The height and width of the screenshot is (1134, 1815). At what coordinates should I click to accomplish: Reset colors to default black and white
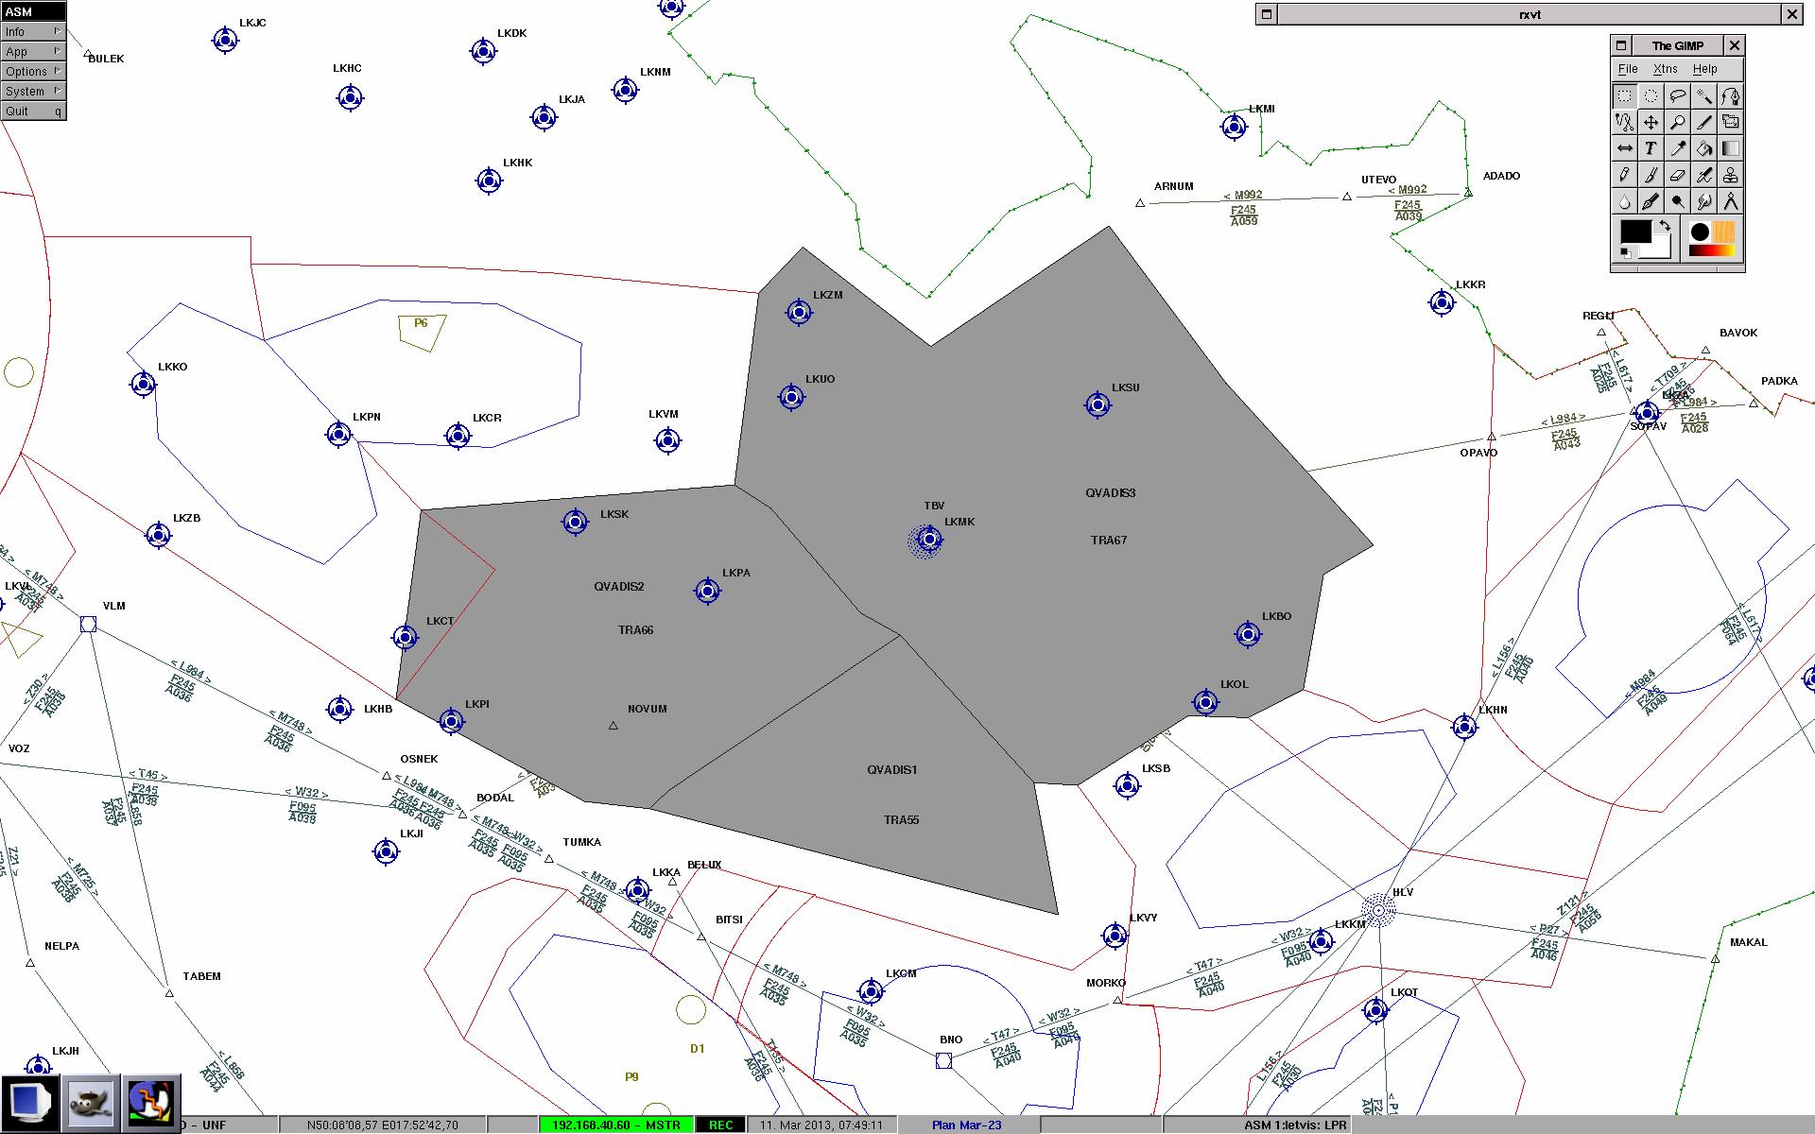[x=1626, y=252]
